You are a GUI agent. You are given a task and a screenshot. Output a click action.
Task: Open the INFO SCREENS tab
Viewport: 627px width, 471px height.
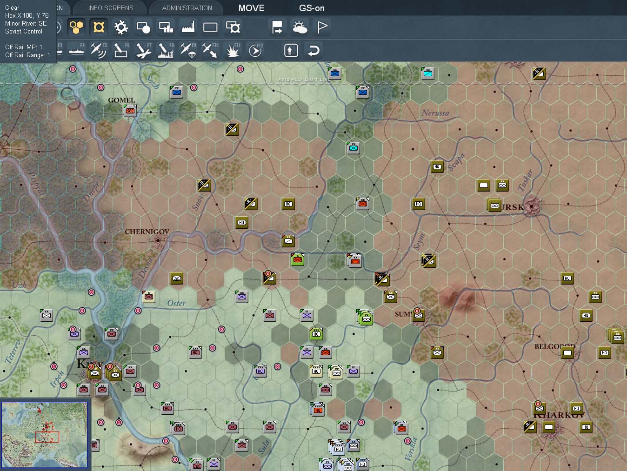click(x=111, y=8)
